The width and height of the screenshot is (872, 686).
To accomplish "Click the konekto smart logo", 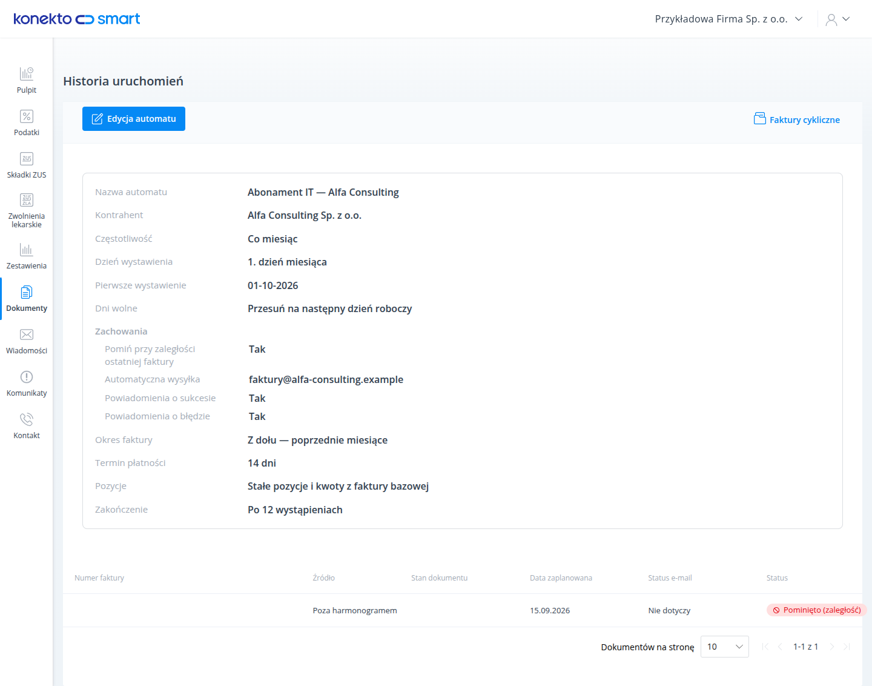I will point(77,19).
